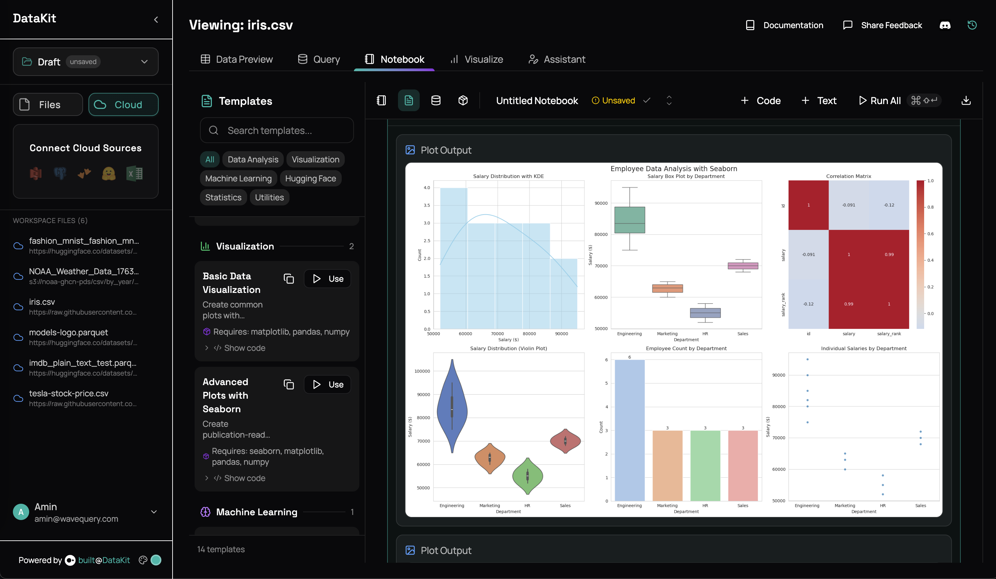Open the Draft workspace dropdown
The image size is (996, 579).
[86, 62]
